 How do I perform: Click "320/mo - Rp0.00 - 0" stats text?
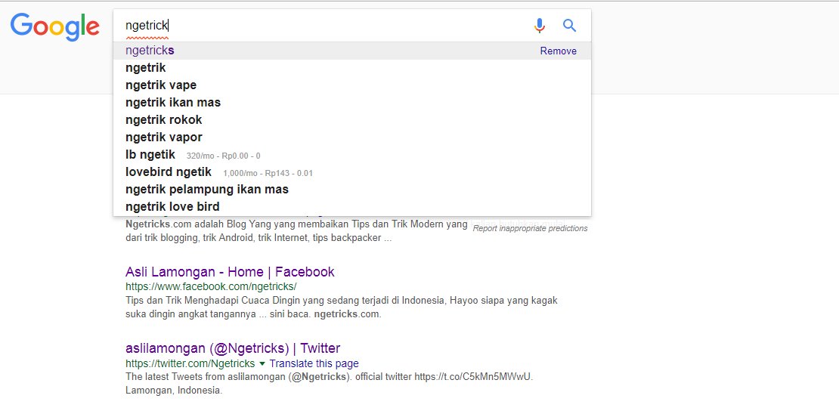tap(223, 156)
